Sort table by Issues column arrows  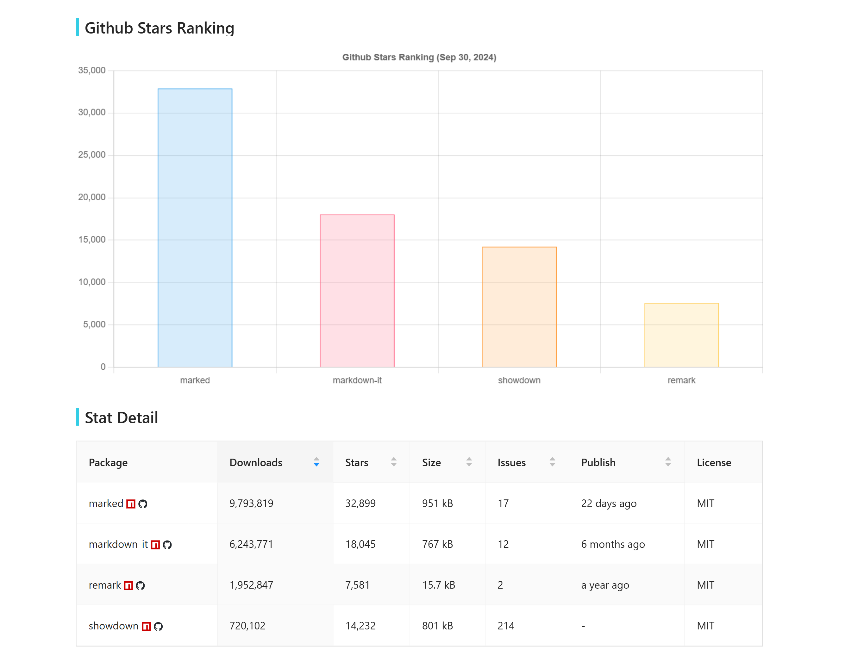pos(552,462)
